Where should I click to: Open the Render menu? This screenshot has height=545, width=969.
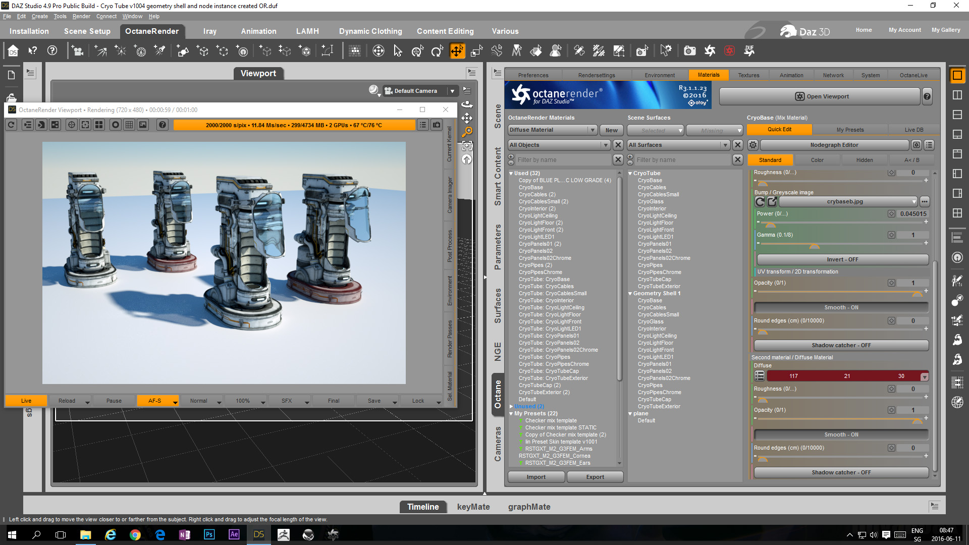[81, 16]
